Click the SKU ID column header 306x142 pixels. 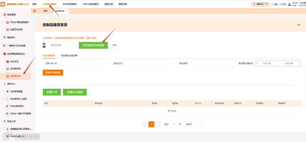click(198, 103)
